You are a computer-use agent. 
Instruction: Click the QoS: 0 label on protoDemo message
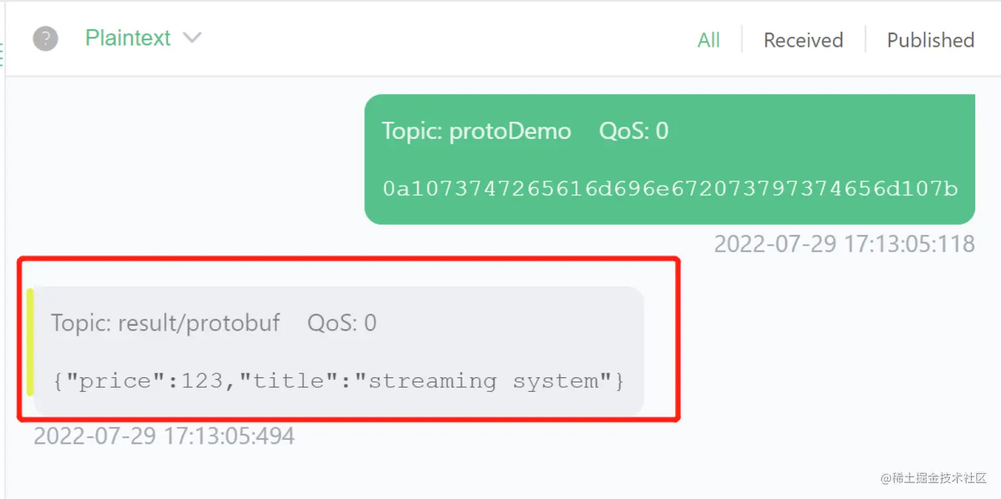coord(634,131)
